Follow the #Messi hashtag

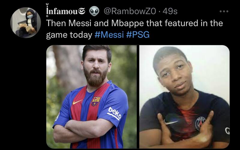(x=109, y=35)
